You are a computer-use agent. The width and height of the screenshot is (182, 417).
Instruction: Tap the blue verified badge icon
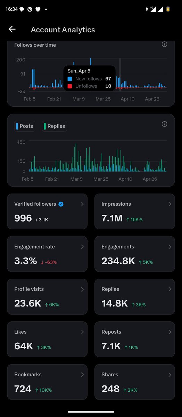coord(61,204)
